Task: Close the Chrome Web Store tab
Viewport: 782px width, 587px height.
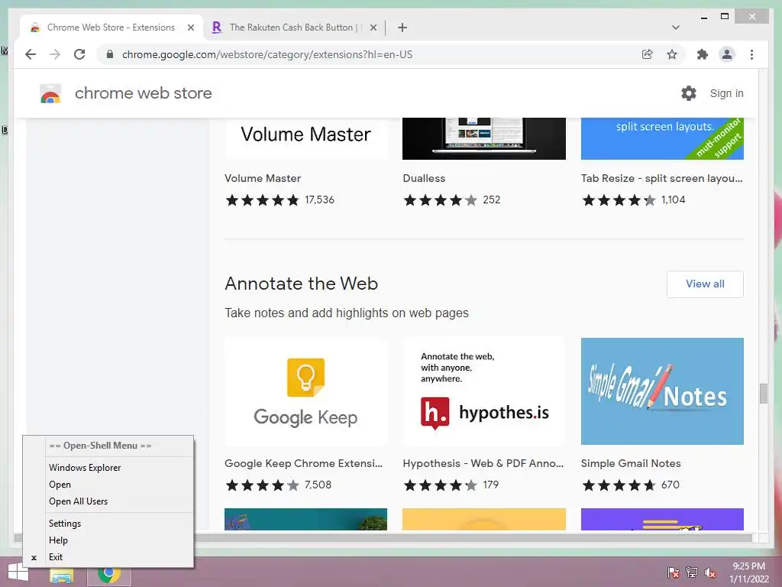Action: point(190,28)
